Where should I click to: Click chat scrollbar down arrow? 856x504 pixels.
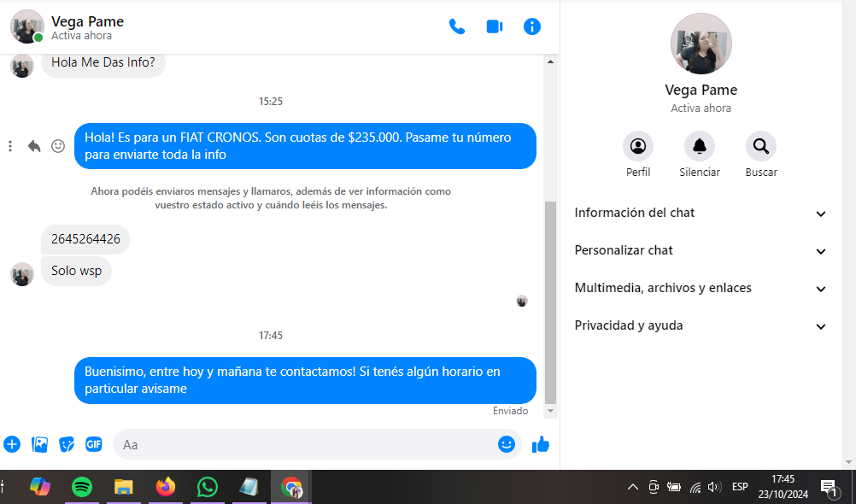550,411
